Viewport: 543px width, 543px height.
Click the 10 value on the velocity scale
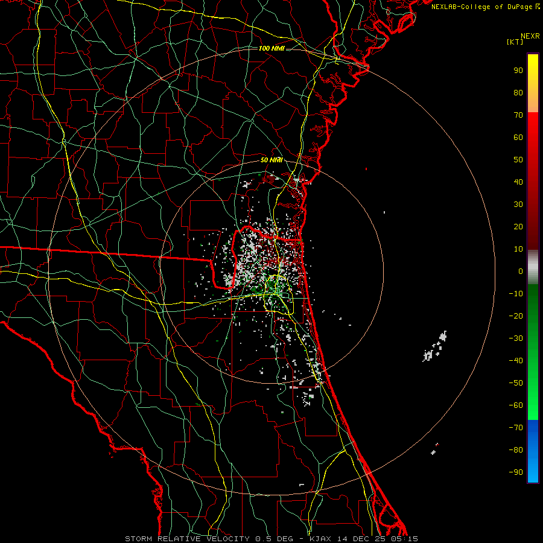point(518,249)
